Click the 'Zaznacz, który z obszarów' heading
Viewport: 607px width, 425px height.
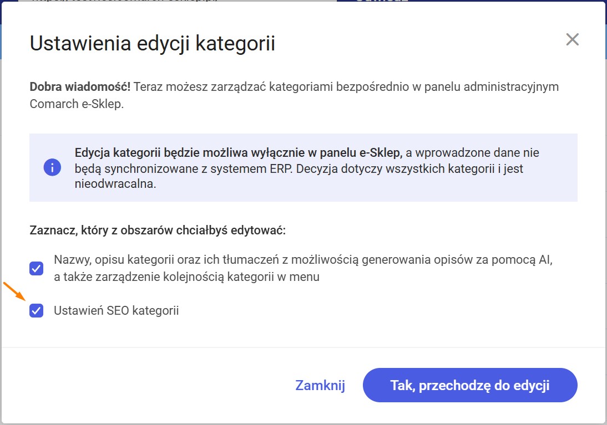pyautogui.click(x=158, y=231)
